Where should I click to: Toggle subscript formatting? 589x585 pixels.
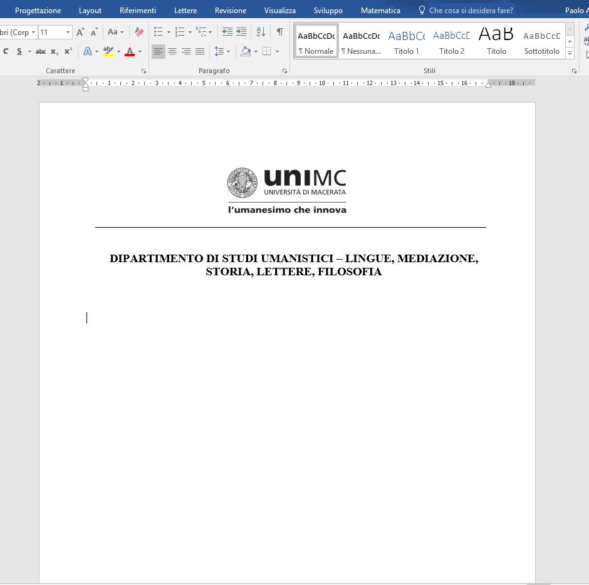click(55, 51)
